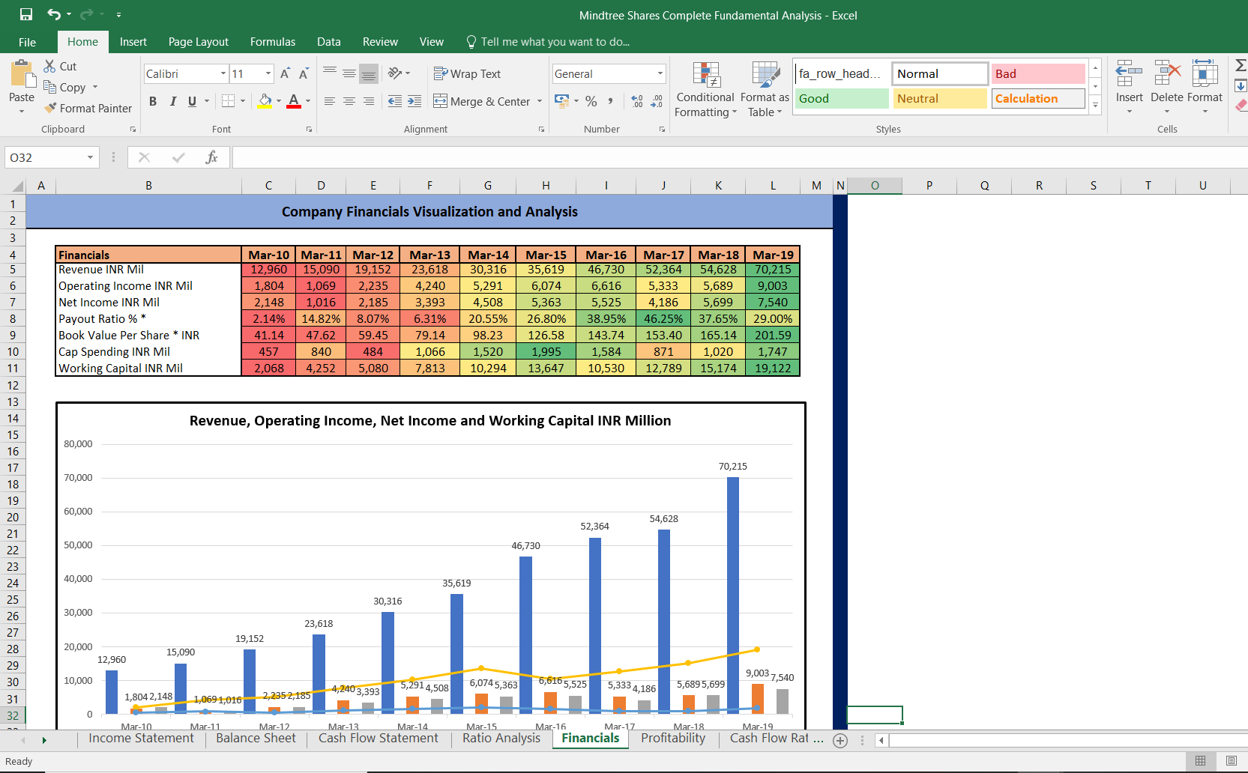The width and height of the screenshot is (1248, 773).
Task: Open Alignment dialog launcher
Action: [542, 130]
